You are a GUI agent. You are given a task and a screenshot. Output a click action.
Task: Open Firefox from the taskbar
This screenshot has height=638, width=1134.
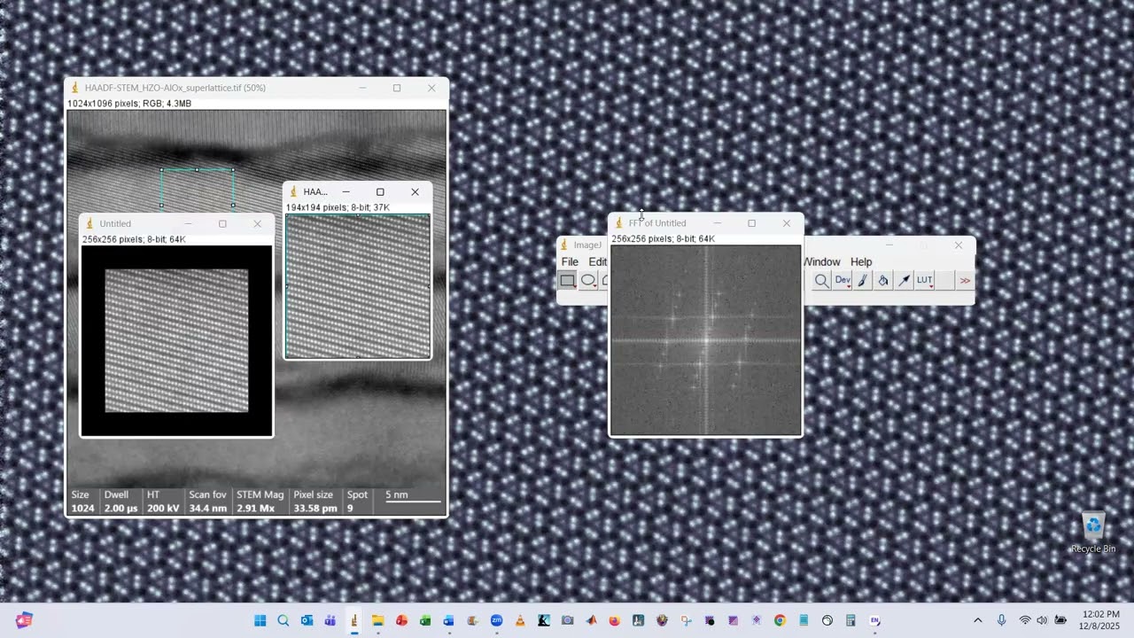(x=615, y=620)
